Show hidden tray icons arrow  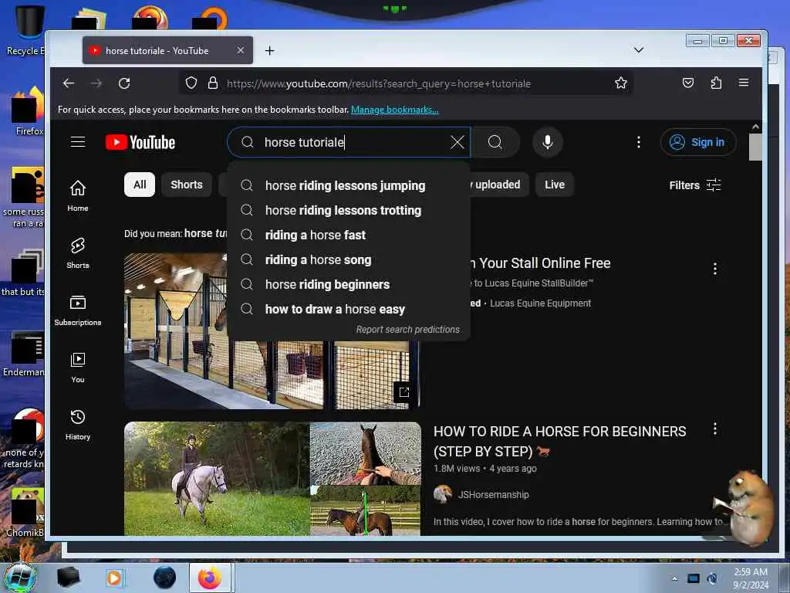[674, 578]
